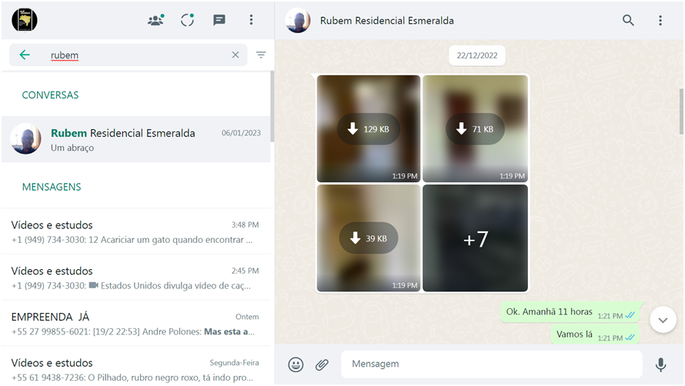Click the search results scrollbar
This screenshot has height=386, width=685.
point(272,107)
